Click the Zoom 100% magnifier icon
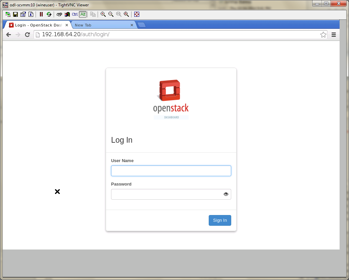This screenshot has width=349, height=280. 119,14
